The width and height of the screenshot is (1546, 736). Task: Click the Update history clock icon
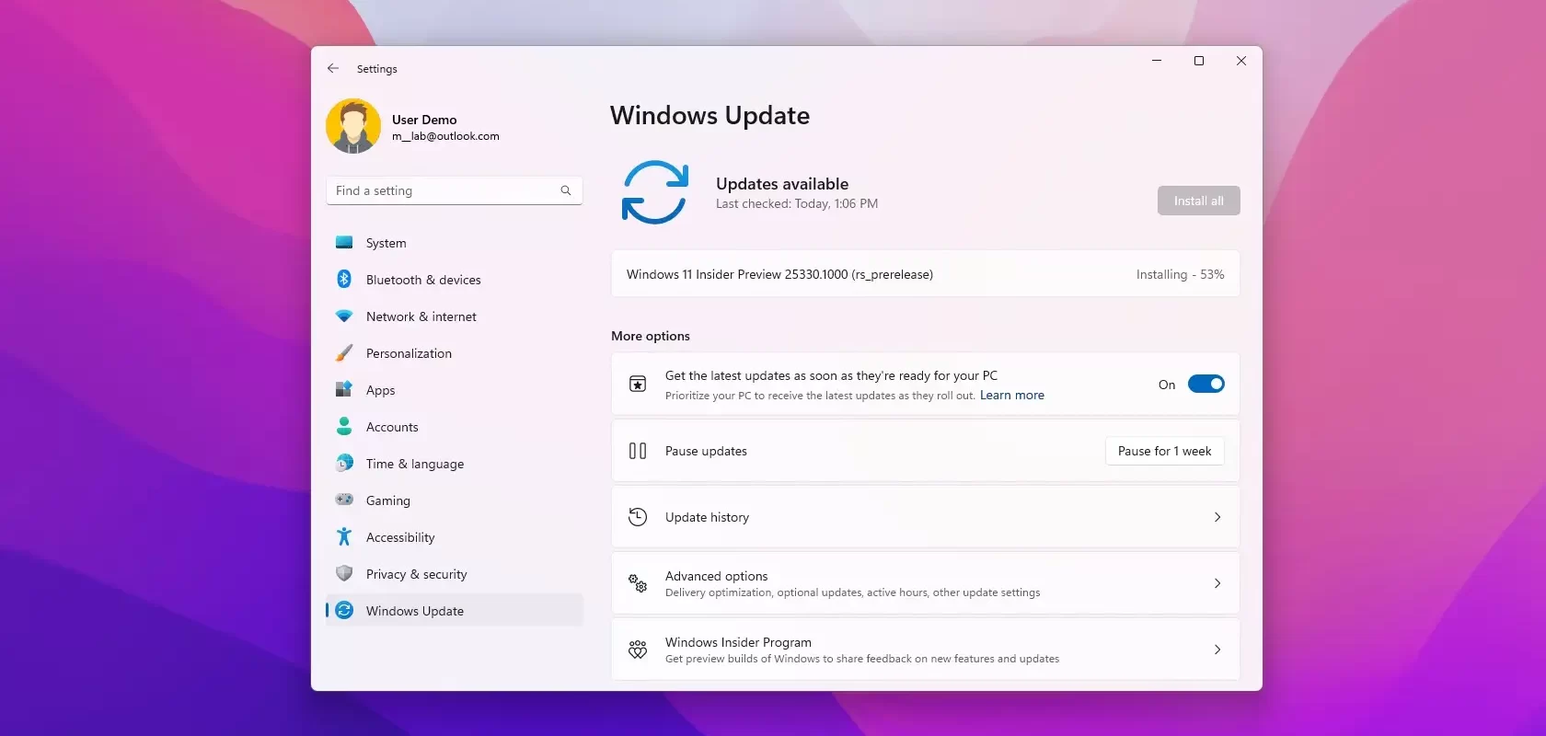(638, 517)
